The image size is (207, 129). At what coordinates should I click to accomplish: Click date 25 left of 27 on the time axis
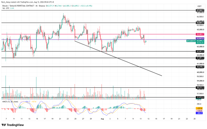pos(75,119)
